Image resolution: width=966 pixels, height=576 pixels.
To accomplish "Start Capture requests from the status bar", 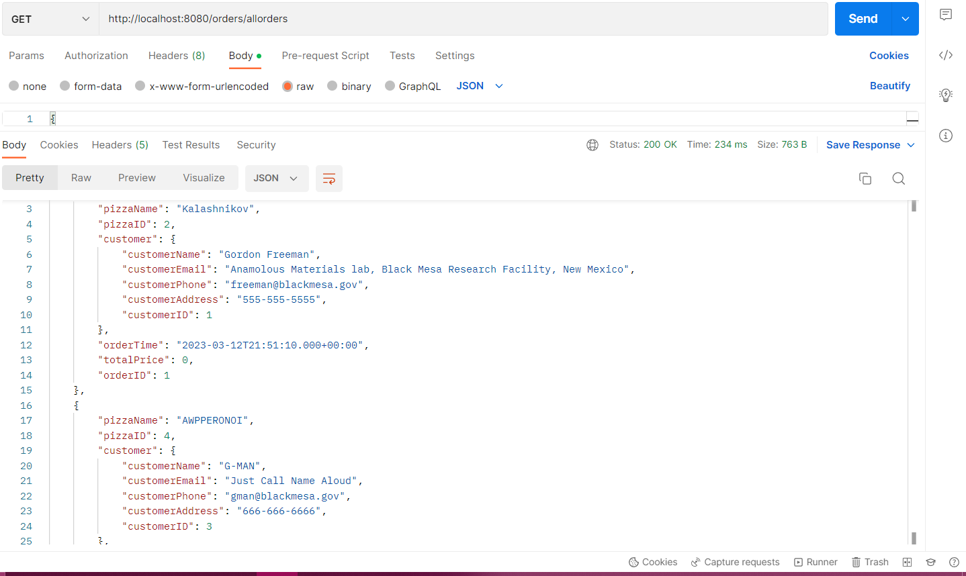I will pyautogui.click(x=735, y=562).
